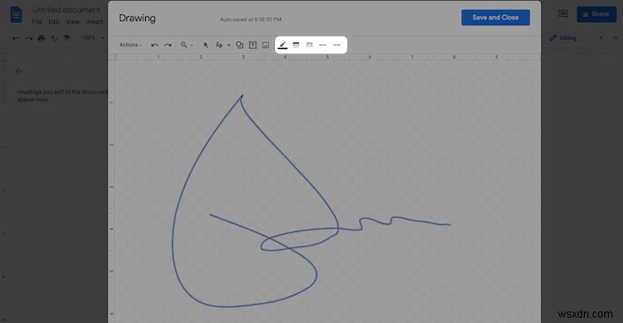Open the 100% zoom dropdown in Docs
The width and height of the screenshot is (623, 323).
(93, 38)
